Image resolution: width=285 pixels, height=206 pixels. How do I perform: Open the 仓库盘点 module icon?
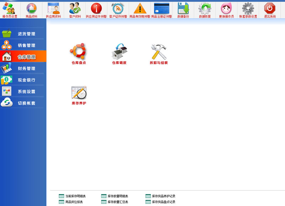tap(78, 52)
